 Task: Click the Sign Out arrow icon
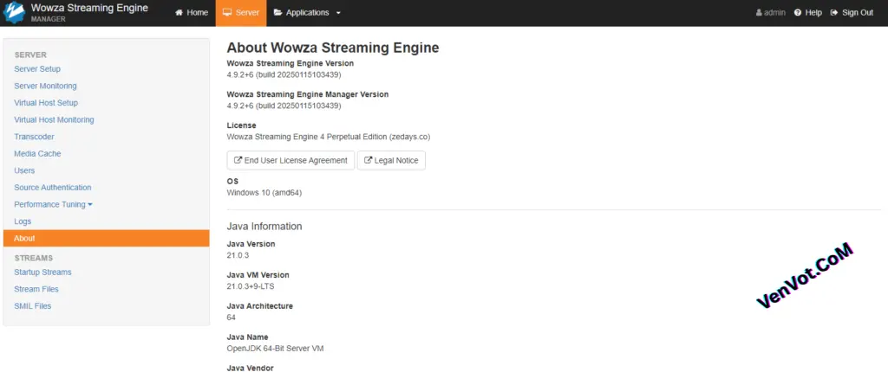pos(833,12)
